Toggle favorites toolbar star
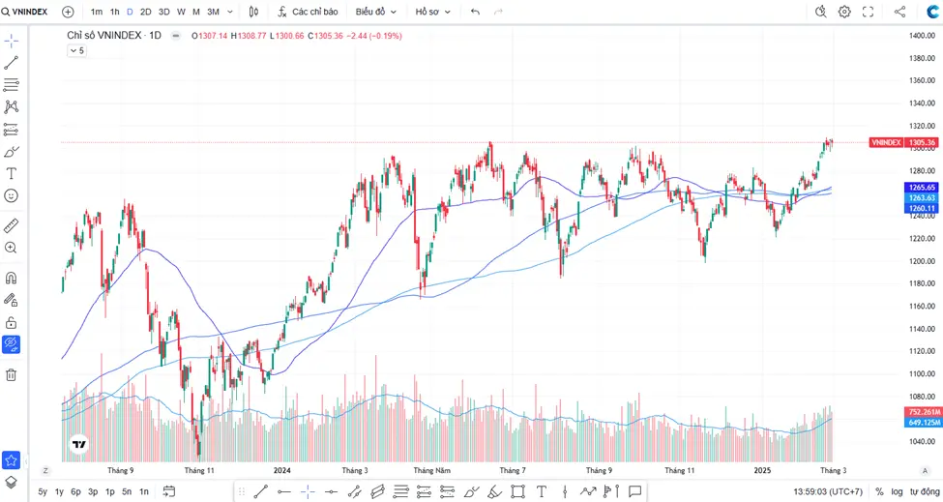The height and width of the screenshot is (502, 943). [11, 460]
